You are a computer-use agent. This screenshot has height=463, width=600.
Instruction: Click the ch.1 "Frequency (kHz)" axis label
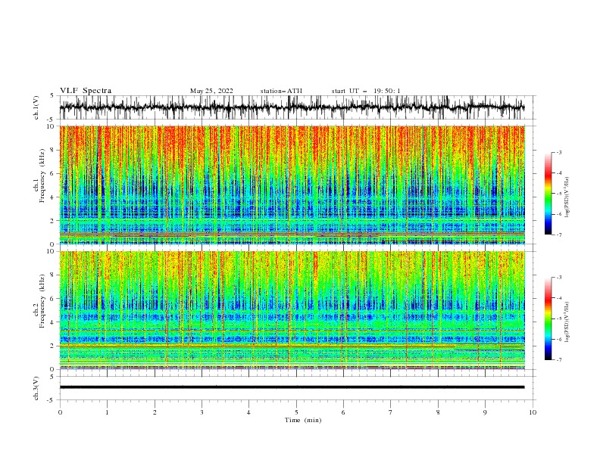pyautogui.click(x=42, y=176)
